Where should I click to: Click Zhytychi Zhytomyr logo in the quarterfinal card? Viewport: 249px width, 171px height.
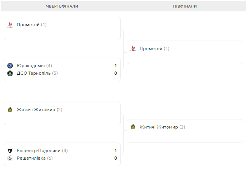tap(10, 110)
